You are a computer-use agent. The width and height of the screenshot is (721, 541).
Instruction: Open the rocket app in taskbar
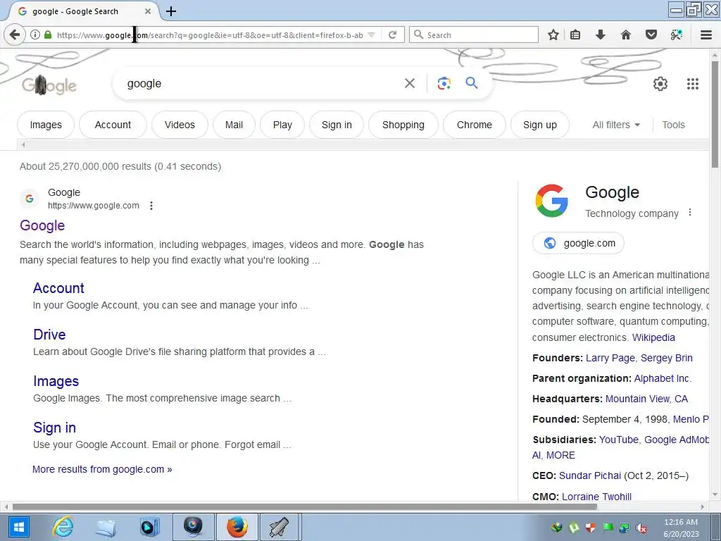279,527
